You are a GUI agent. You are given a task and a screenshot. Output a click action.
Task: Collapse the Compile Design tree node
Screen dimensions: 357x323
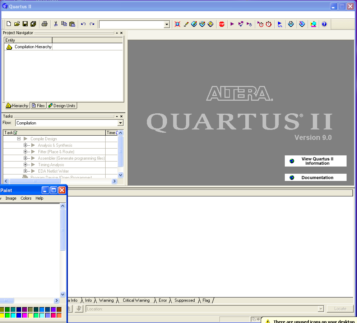click(x=19, y=138)
